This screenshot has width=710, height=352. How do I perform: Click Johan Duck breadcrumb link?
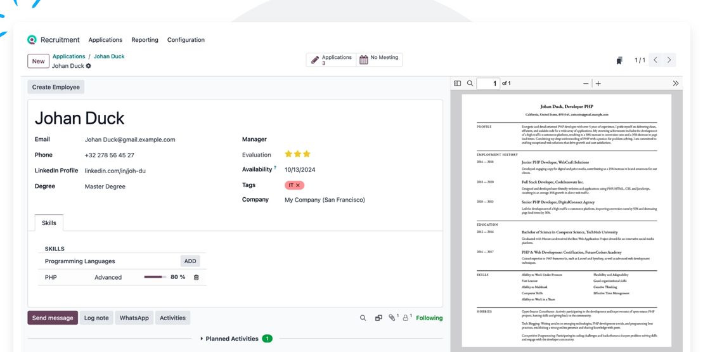109,56
